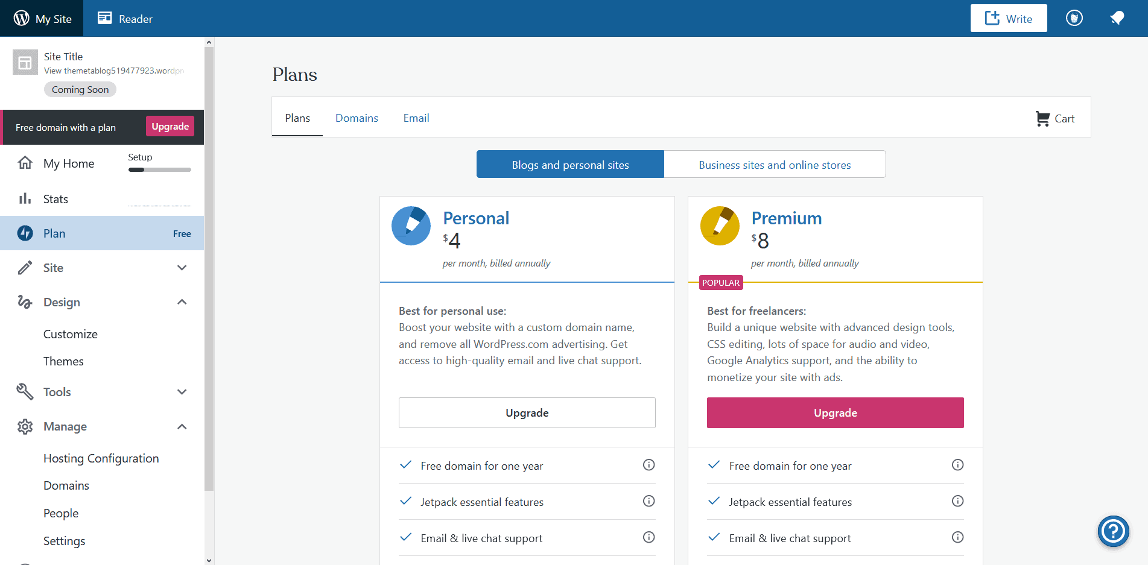Open the Manage gear section
The width and height of the screenshot is (1148, 565).
click(25, 426)
